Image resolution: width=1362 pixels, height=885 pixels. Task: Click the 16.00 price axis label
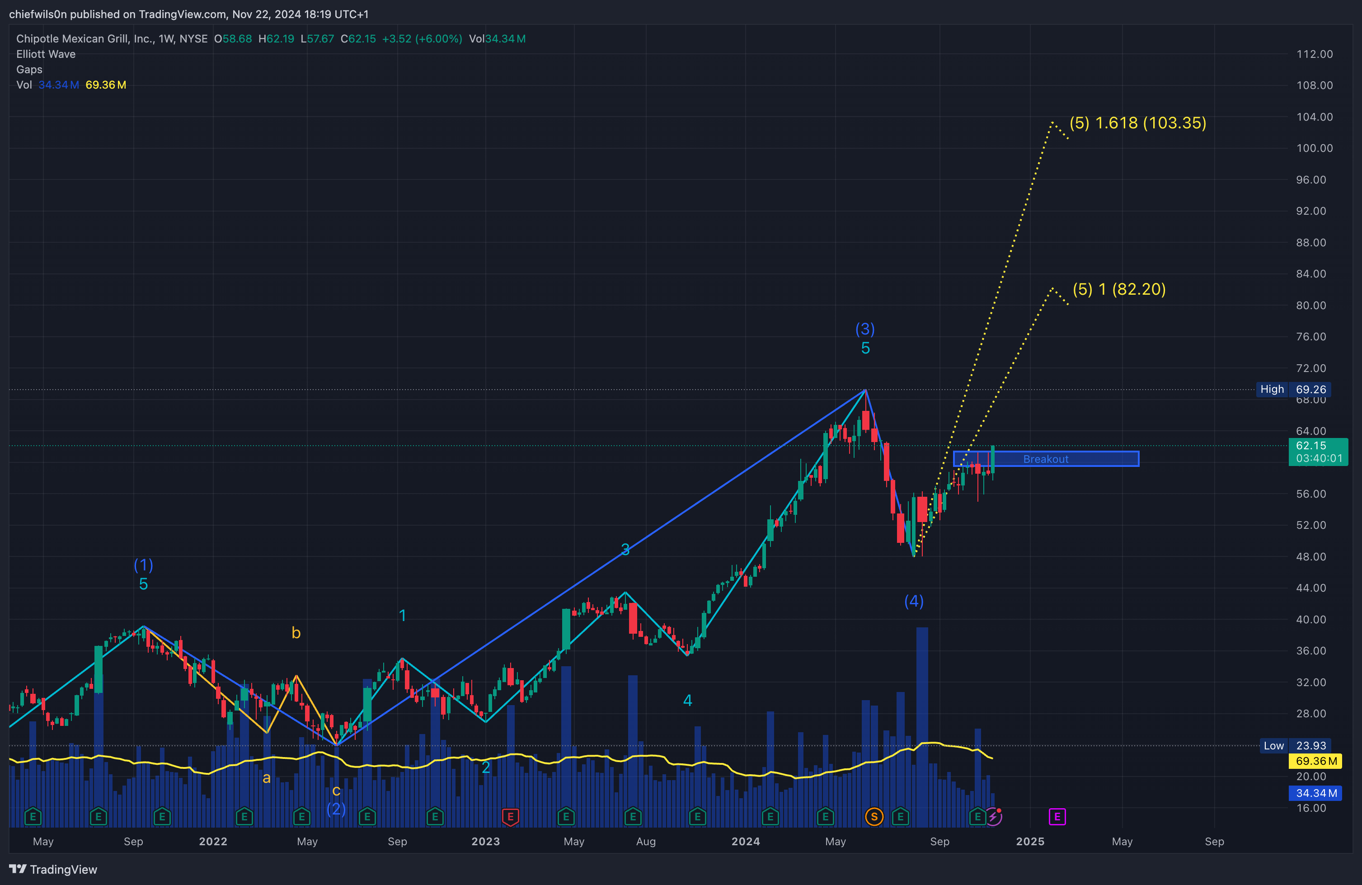(1311, 808)
